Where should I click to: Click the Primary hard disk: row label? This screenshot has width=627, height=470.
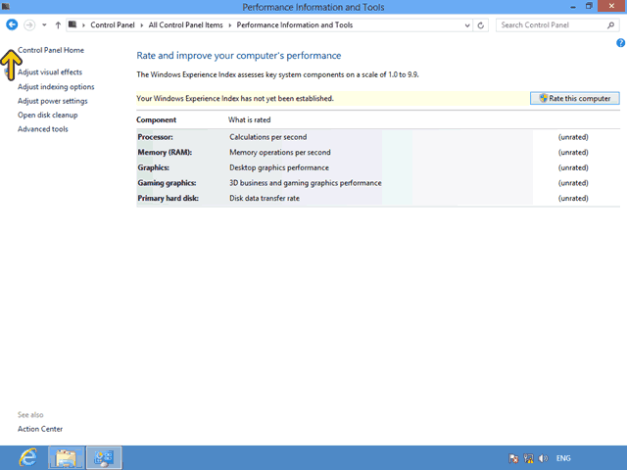168,198
